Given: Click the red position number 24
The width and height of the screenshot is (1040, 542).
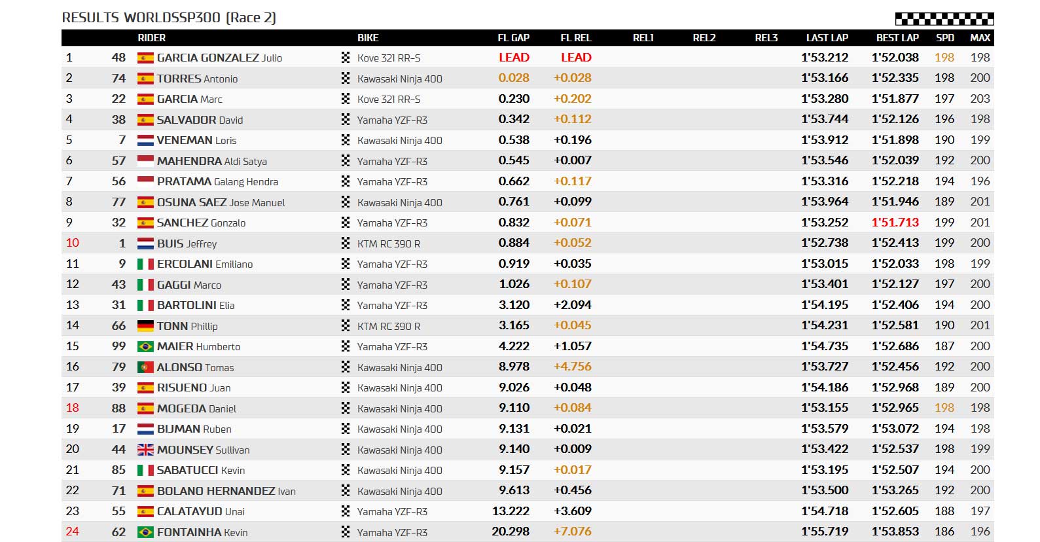Looking at the screenshot, I should (73, 532).
